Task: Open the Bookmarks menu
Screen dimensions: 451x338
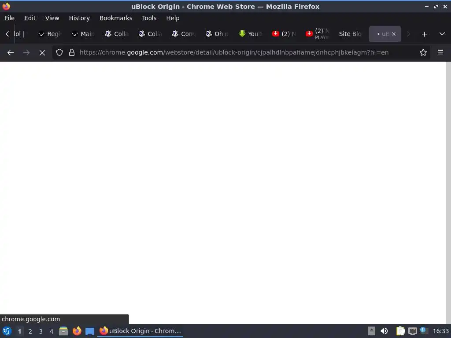Action: 116,18
